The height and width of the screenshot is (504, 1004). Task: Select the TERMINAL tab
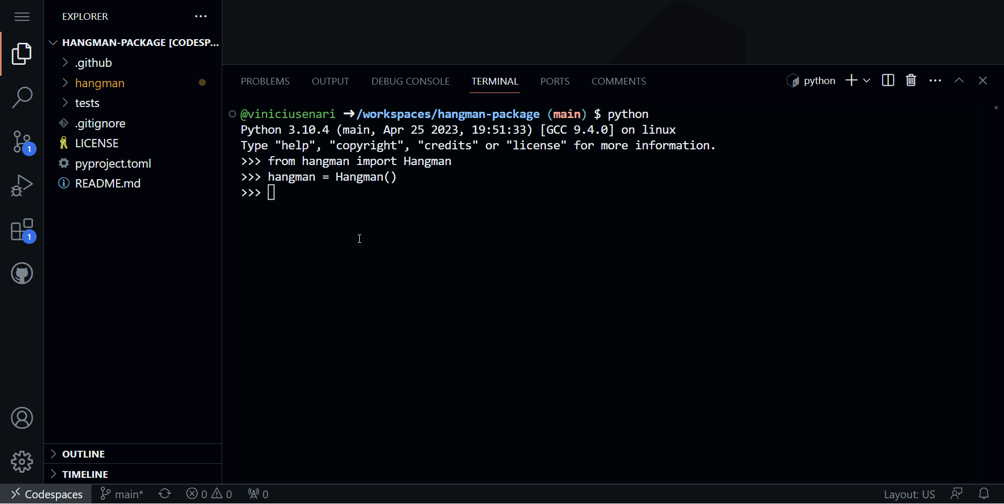(x=495, y=81)
